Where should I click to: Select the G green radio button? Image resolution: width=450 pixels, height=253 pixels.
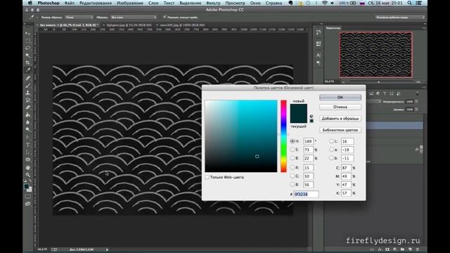pos(292,176)
